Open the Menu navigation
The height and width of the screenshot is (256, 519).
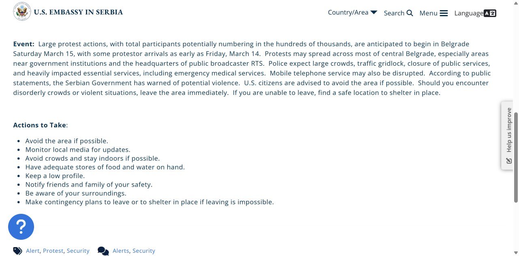429,13
